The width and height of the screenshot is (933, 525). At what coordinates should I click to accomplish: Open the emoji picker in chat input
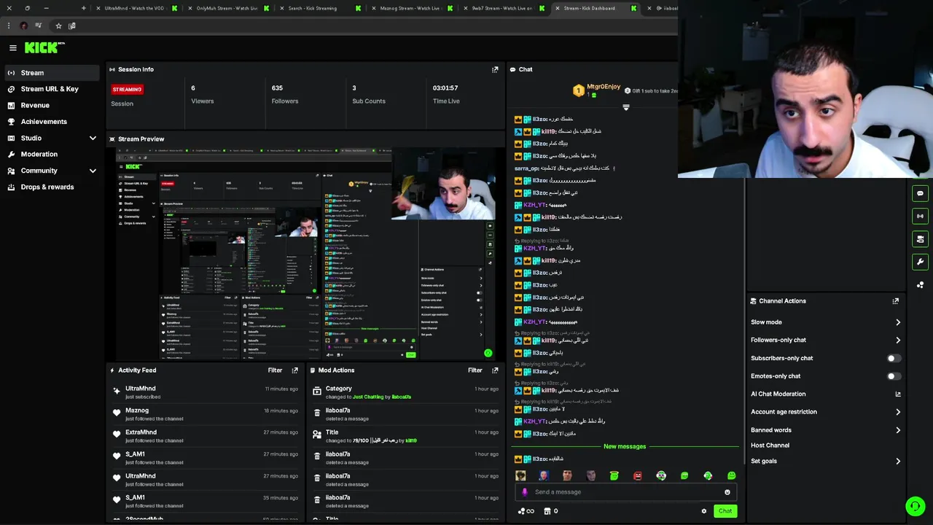(727, 492)
